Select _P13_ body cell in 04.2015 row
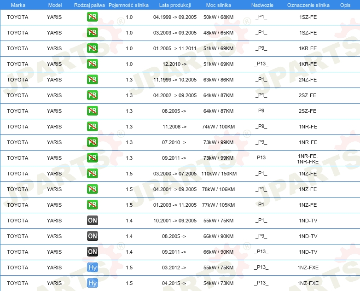The width and height of the screenshot is (360, 291). [x=261, y=283]
